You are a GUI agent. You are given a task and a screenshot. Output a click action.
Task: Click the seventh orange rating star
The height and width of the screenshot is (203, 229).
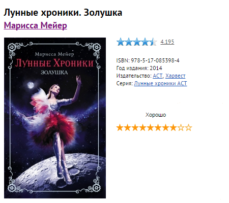(165, 127)
